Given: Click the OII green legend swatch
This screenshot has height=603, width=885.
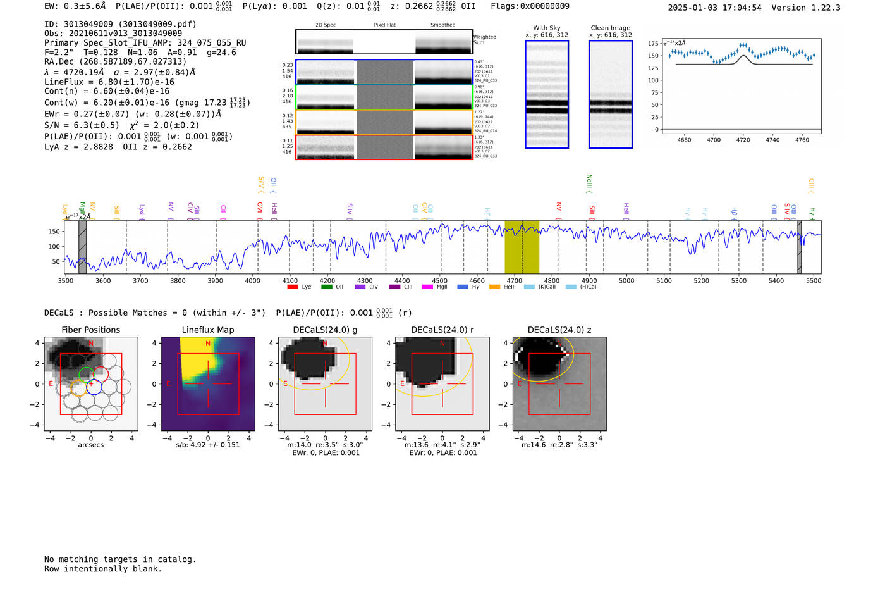Looking at the screenshot, I should (x=326, y=287).
